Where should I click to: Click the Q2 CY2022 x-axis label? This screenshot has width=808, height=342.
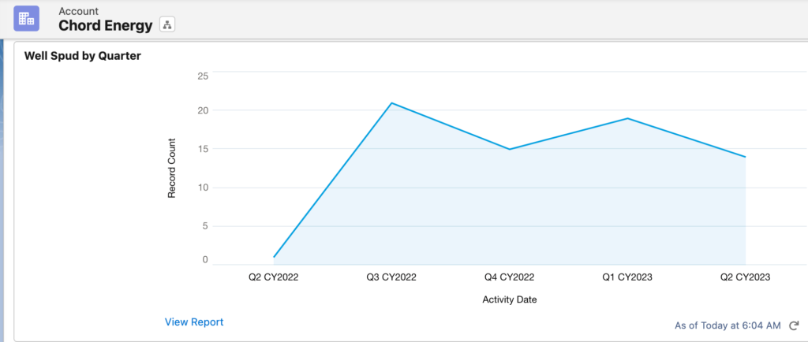(274, 277)
